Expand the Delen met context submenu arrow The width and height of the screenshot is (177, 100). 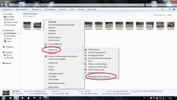pos(83,54)
